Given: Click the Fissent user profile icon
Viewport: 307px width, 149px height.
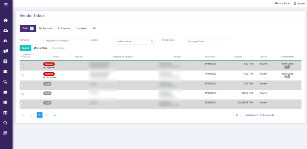Looking at the screenshot, I should pyautogui.click(x=295, y=3).
